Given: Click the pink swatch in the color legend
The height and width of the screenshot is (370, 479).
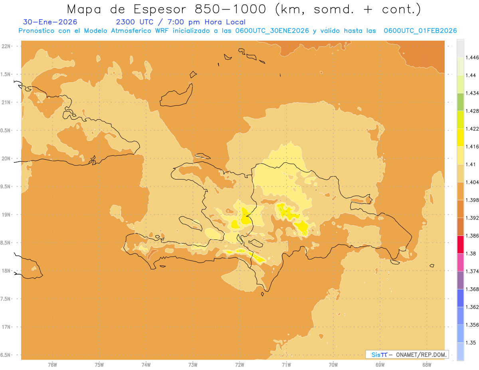Looking at the screenshot, I should [460, 262].
